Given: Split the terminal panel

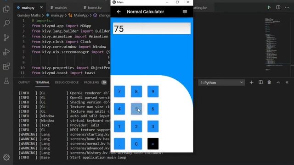Looking at the screenshot, I should point(260,82).
